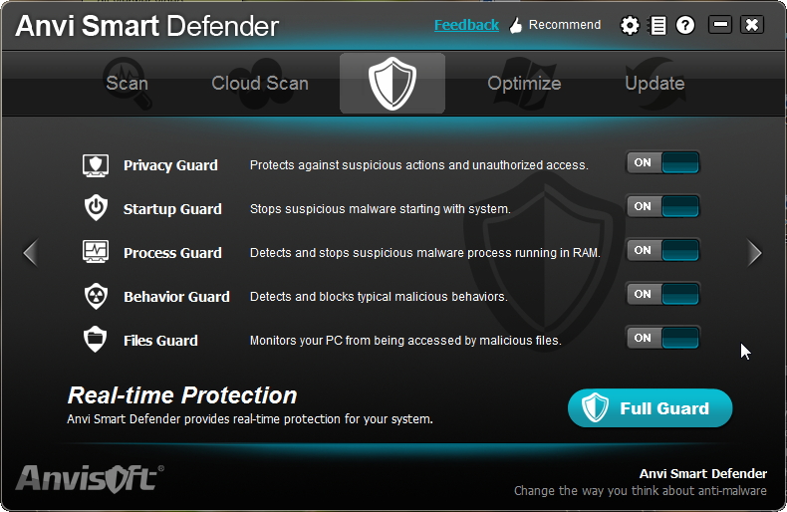Click the thumbs-up Recommend icon
Image resolution: width=787 pixels, height=512 pixels.
coord(515,25)
